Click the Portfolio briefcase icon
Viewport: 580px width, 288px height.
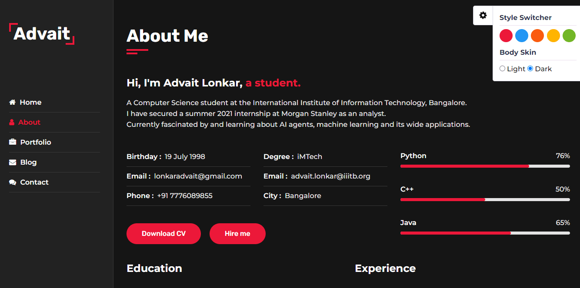tap(13, 142)
